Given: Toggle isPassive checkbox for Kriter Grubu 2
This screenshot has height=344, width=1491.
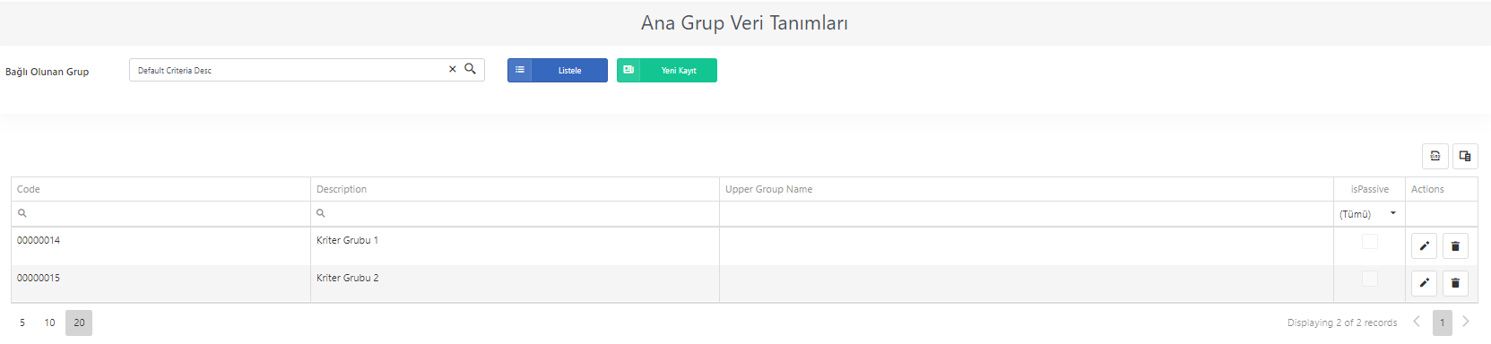Looking at the screenshot, I should (x=1369, y=279).
